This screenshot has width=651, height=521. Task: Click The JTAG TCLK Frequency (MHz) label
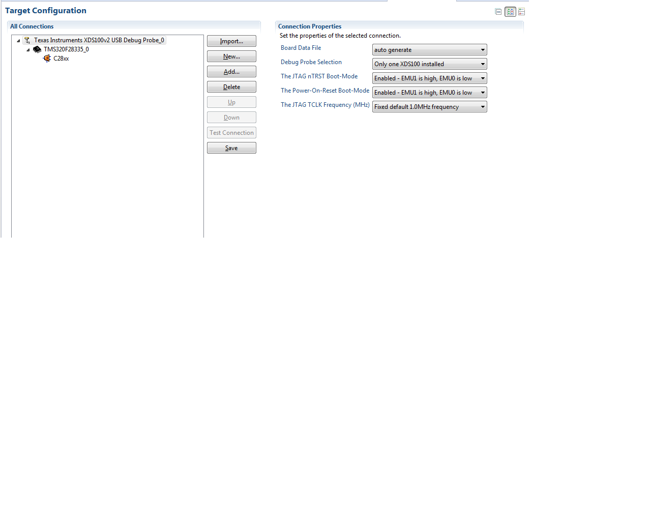325,105
